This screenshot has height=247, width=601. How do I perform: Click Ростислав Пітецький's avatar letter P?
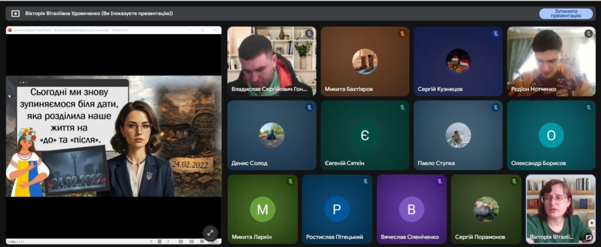[337, 209]
